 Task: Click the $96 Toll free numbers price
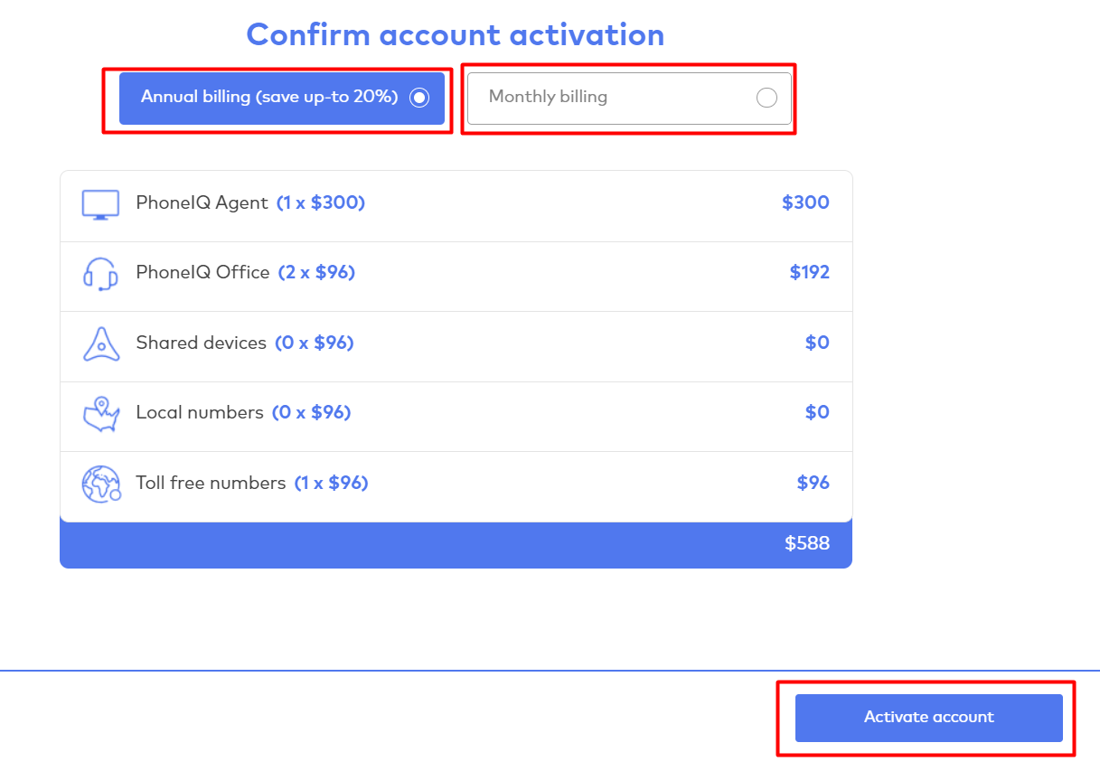[813, 484]
